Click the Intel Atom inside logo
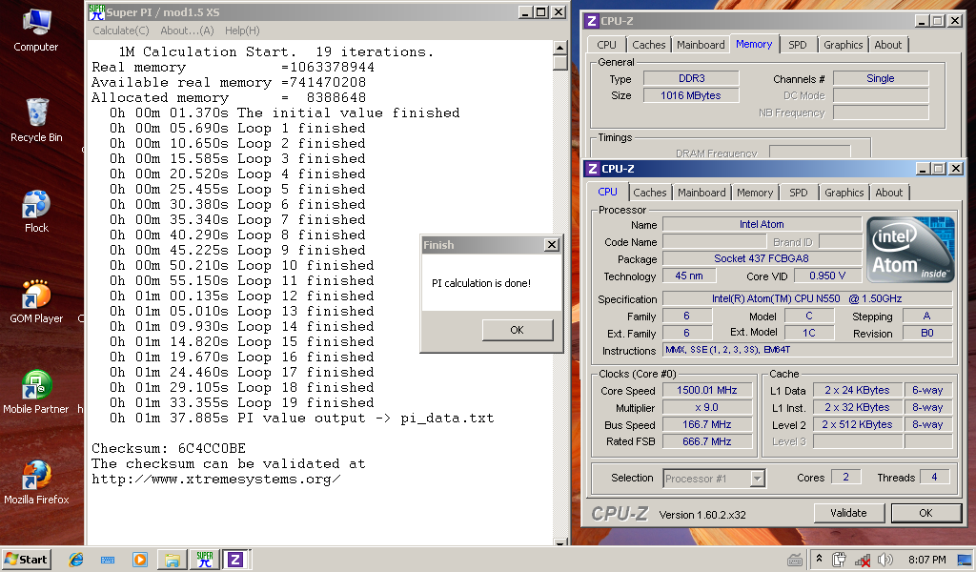 (910, 250)
